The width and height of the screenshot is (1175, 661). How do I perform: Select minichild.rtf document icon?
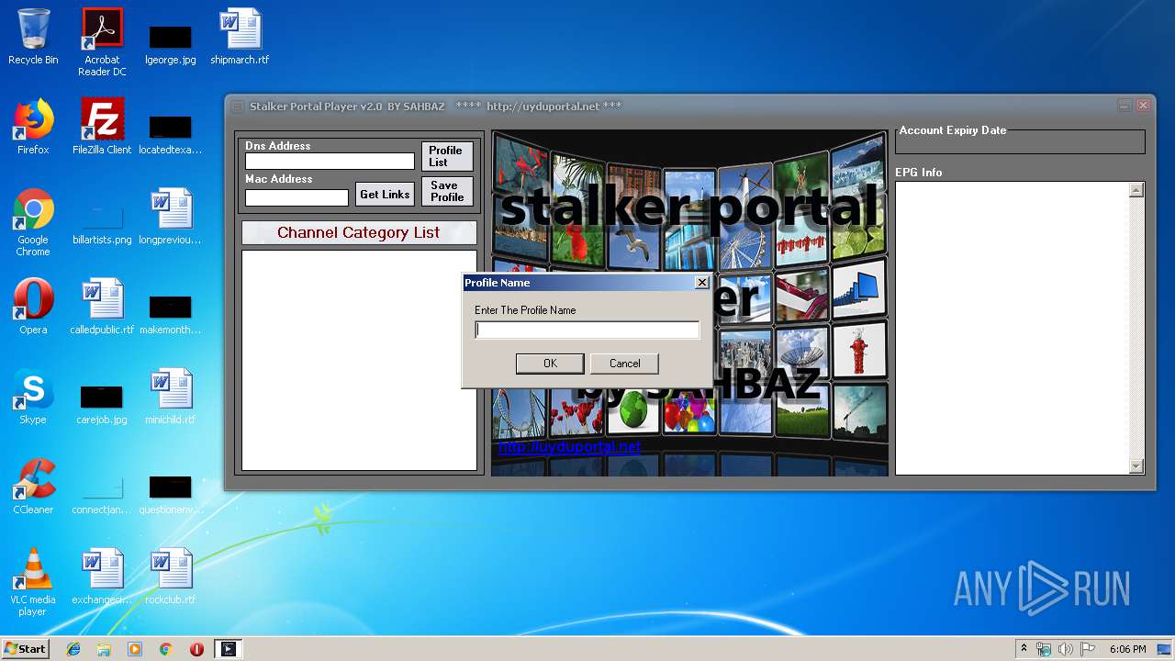(171, 397)
